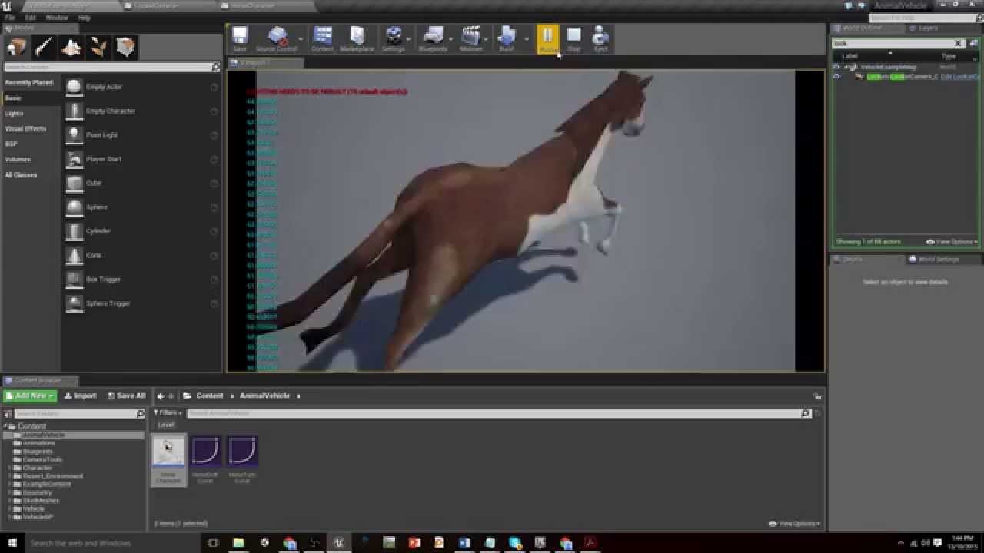The height and width of the screenshot is (553, 984).
Task: Open the Windows Start menu
Action: [13, 543]
